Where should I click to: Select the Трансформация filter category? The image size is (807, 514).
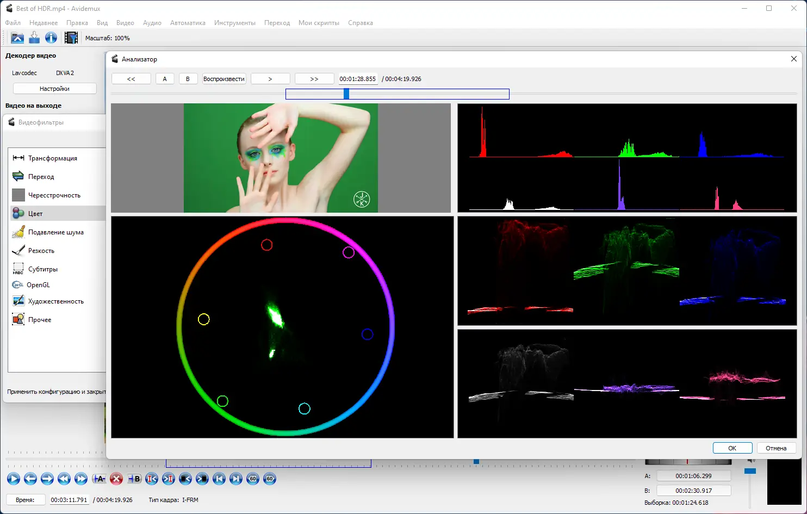click(52, 158)
